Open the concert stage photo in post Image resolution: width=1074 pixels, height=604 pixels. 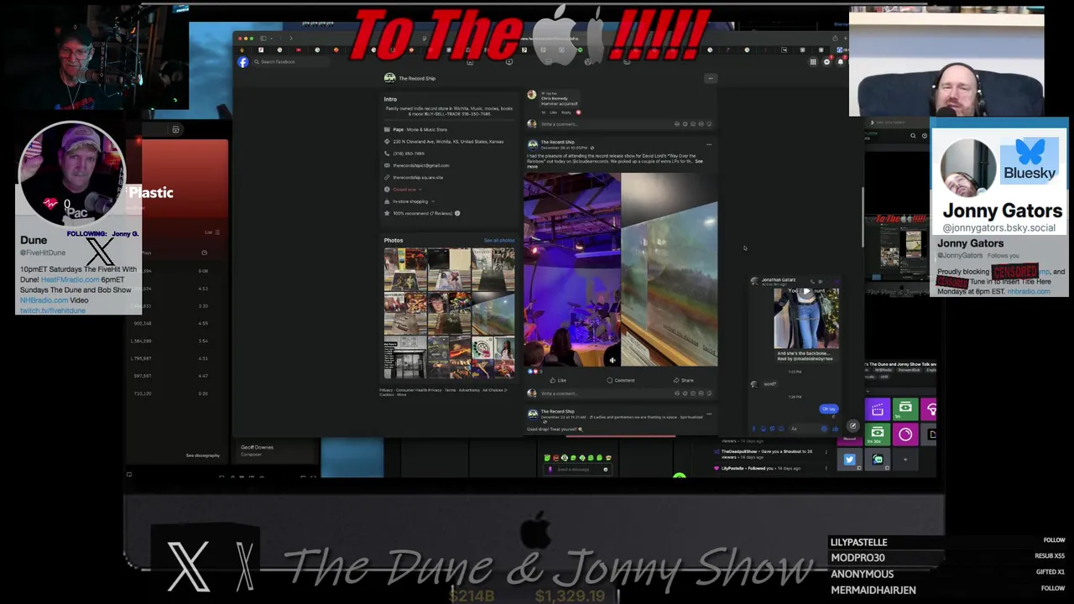[x=572, y=270]
